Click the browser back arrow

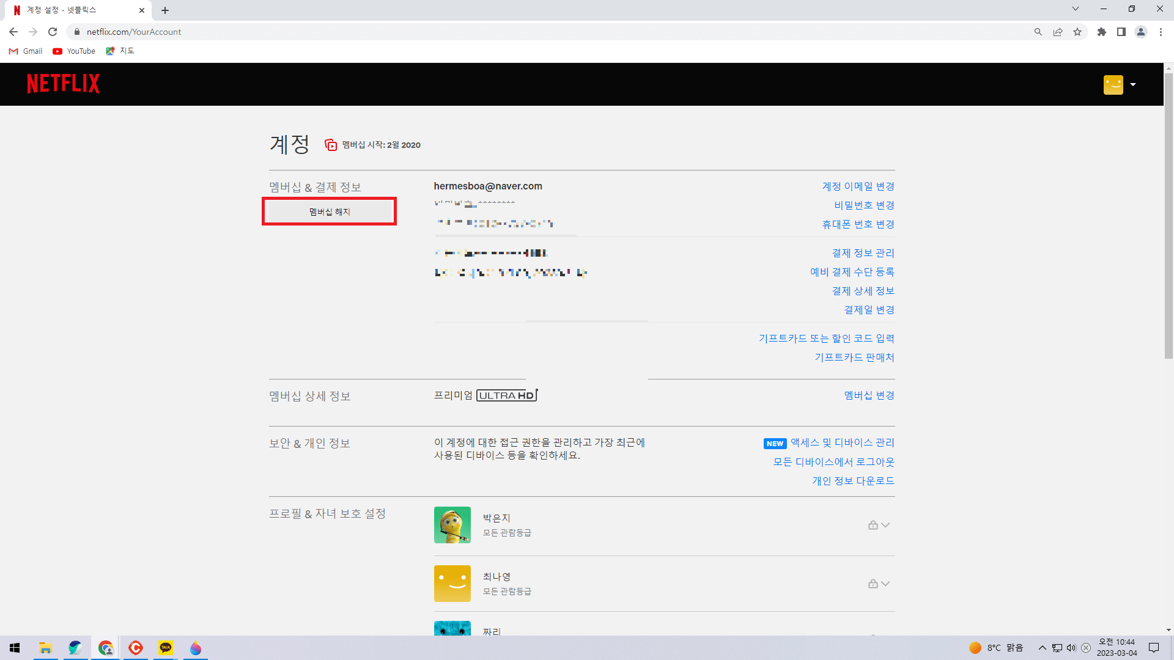(x=13, y=32)
